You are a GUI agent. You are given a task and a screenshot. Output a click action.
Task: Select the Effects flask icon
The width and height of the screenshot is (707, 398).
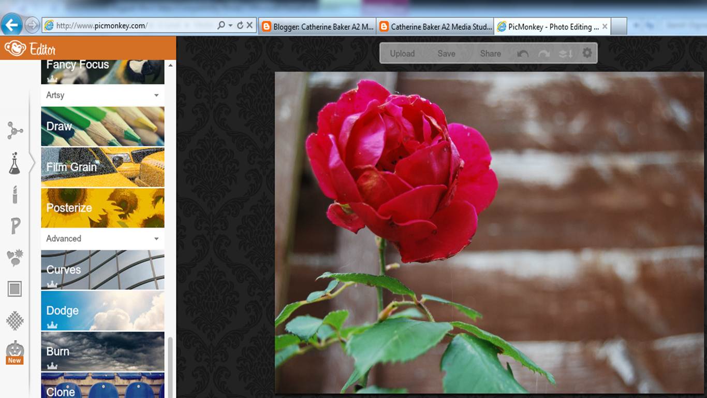click(14, 163)
